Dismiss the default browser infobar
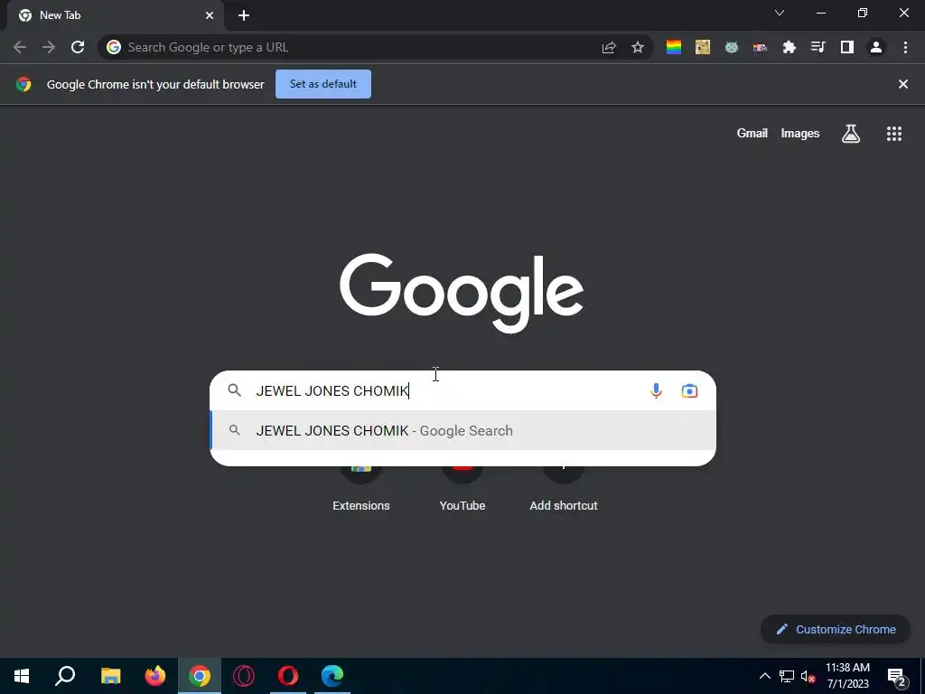 (903, 84)
